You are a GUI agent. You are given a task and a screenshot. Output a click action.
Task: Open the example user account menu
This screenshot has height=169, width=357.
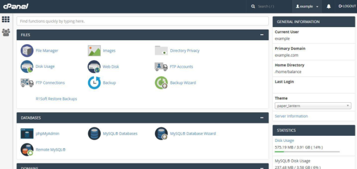(x=307, y=6)
